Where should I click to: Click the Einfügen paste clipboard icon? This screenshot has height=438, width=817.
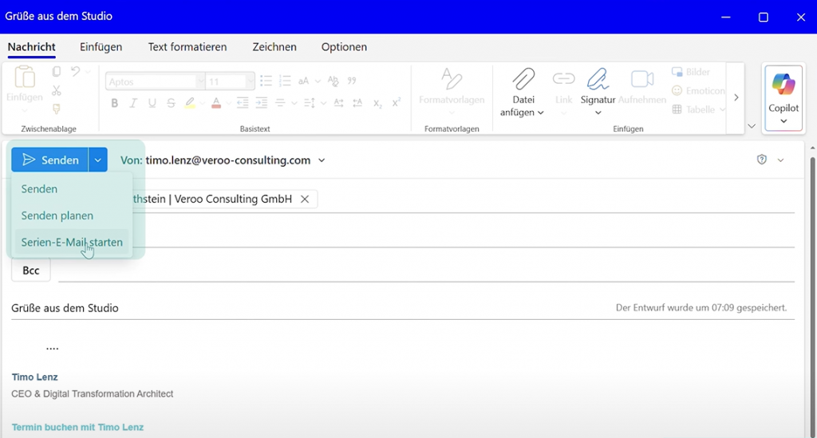[x=25, y=77]
